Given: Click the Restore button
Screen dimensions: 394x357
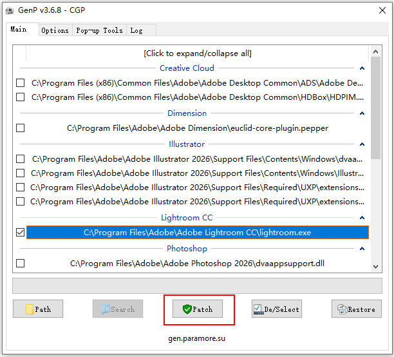Looking at the screenshot, I should [x=357, y=309].
